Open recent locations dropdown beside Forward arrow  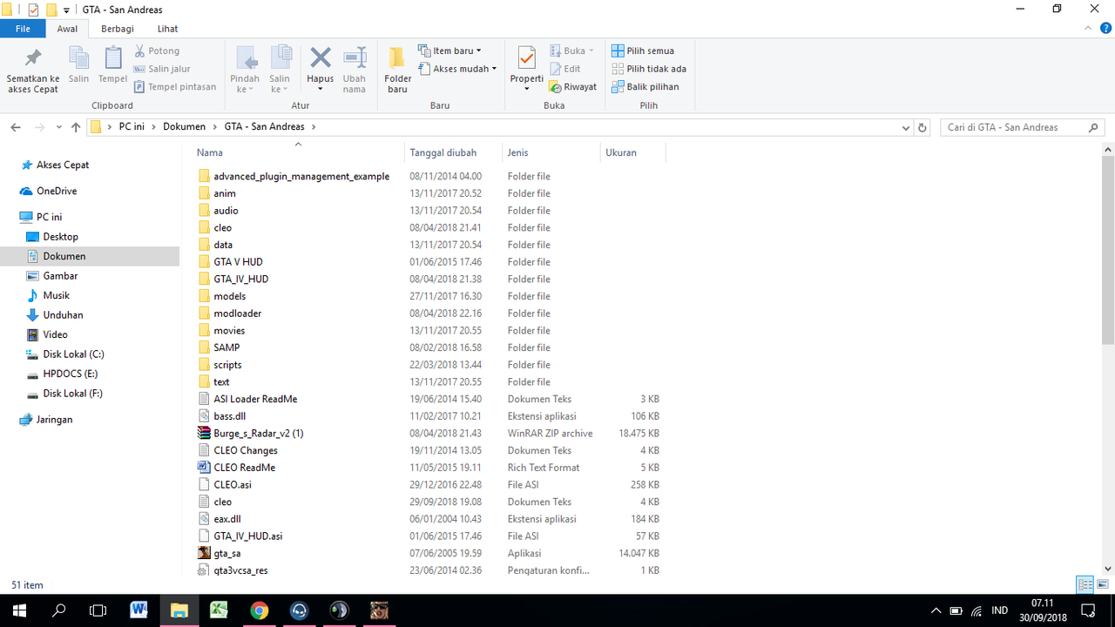[59, 127]
